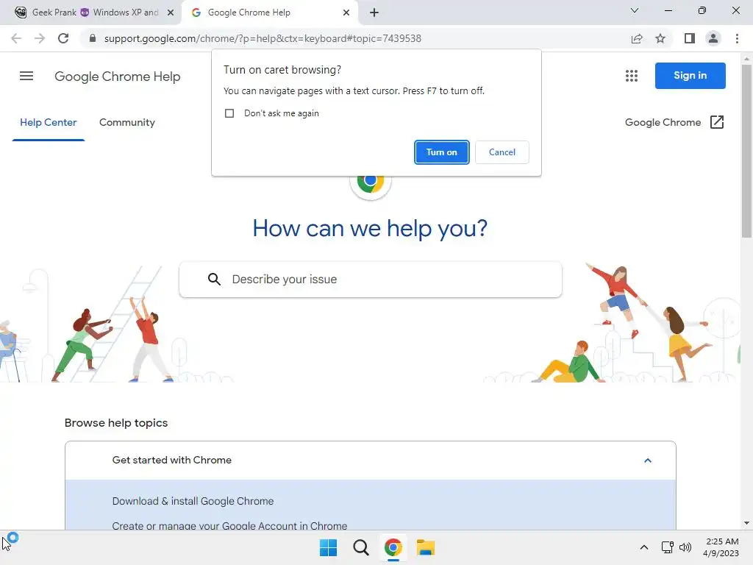The image size is (753, 565).
Task: Click the Sign in button
Action: tap(690, 76)
